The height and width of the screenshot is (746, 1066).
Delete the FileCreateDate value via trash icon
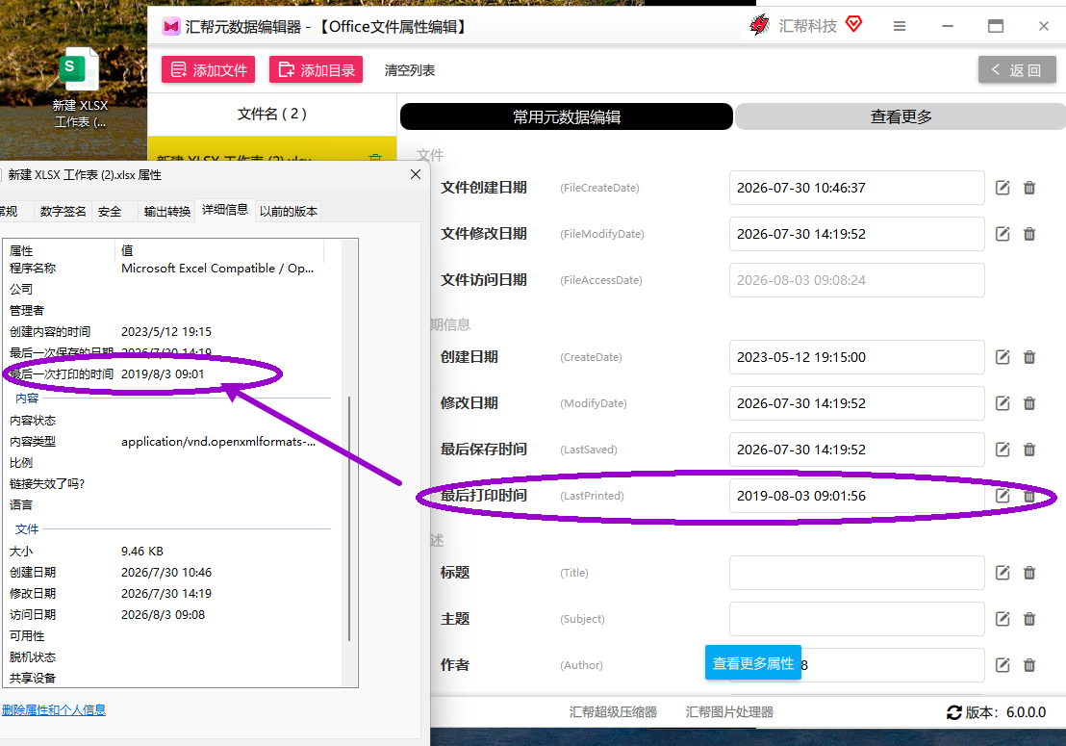(x=1029, y=188)
